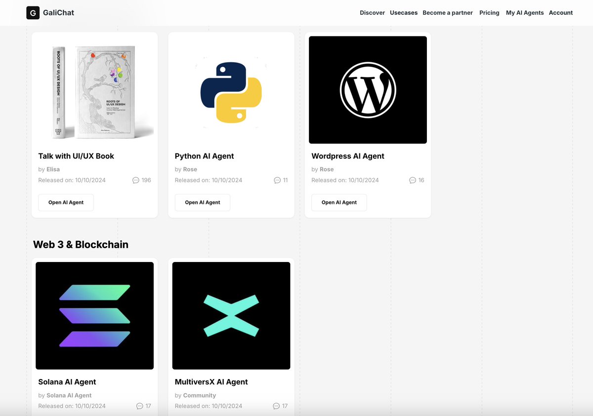Click the Talk with UI/UX Book title

(x=76, y=156)
